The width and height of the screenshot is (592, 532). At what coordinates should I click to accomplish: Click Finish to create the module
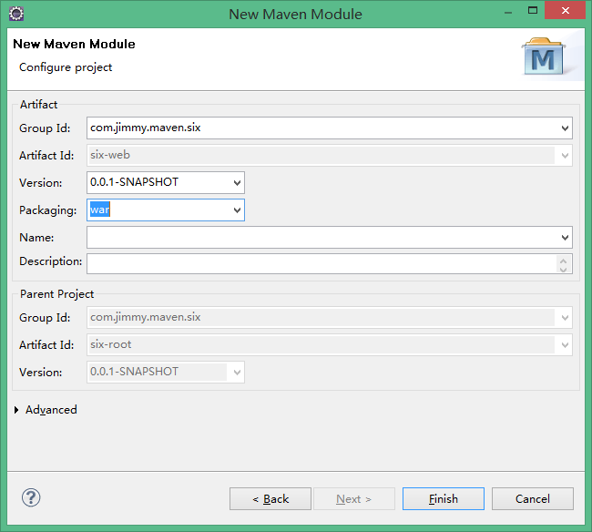coord(444,499)
